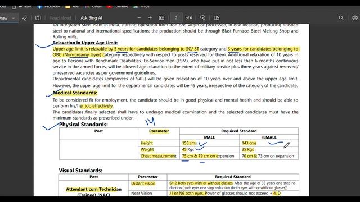The width and height of the screenshot is (360, 202).
Task: Click the 'Chest measurement' parameter cell
Action: 159,156
